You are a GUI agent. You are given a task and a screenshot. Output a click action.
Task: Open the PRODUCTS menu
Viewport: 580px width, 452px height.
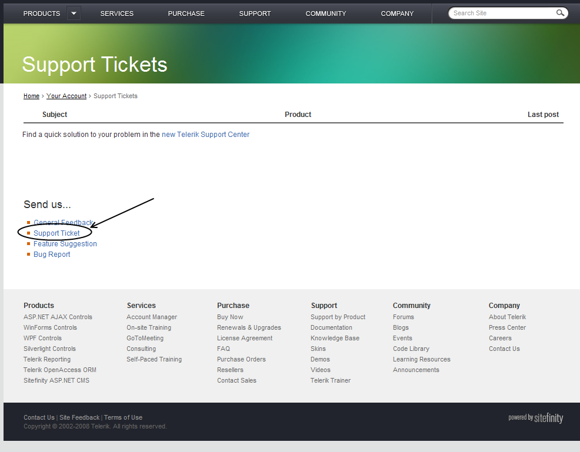point(41,14)
